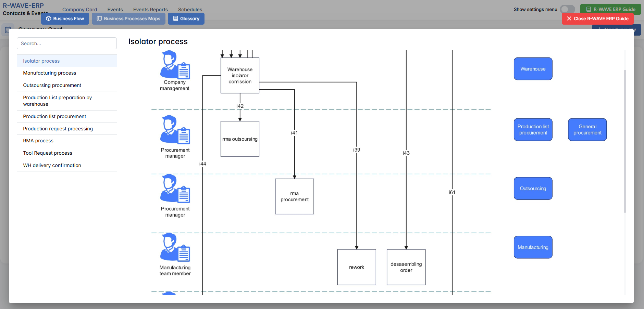Image resolution: width=644 pixels, height=309 pixels.
Task: Open the Business Processes Maps tab
Action: pyautogui.click(x=128, y=19)
